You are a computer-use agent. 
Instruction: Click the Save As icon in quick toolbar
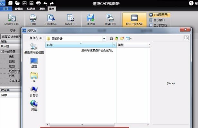click(x=32, y=3)
